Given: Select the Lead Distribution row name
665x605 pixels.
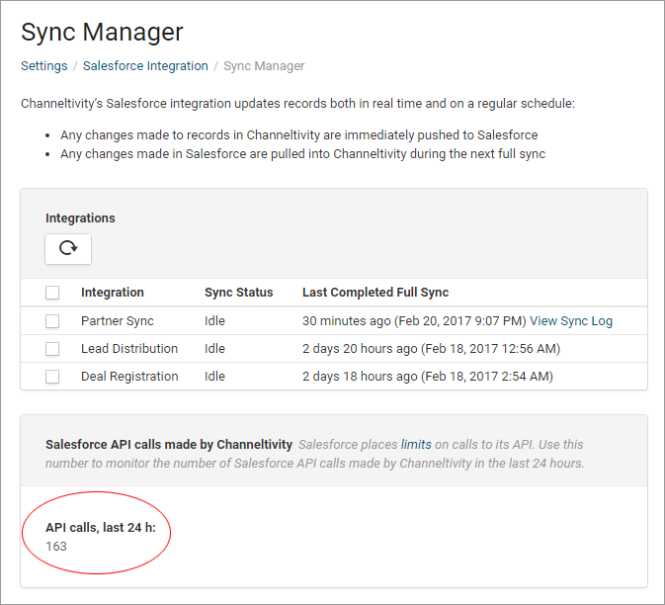Looking at the screenshot, I should click(x=129, y=348).
